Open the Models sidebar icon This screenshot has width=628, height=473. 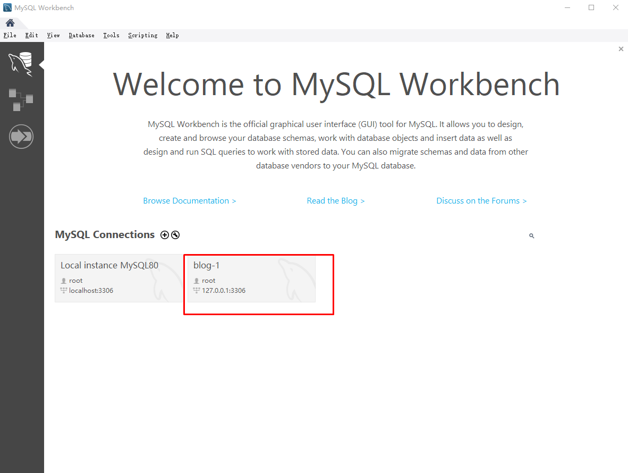pyautogui.click(x=21, y=100)
